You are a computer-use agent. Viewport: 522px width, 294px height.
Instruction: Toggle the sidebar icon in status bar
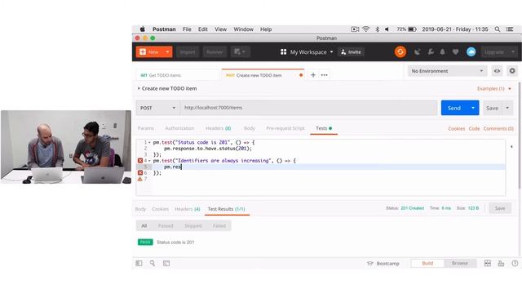pyautogui.click(x=139, y=263)
